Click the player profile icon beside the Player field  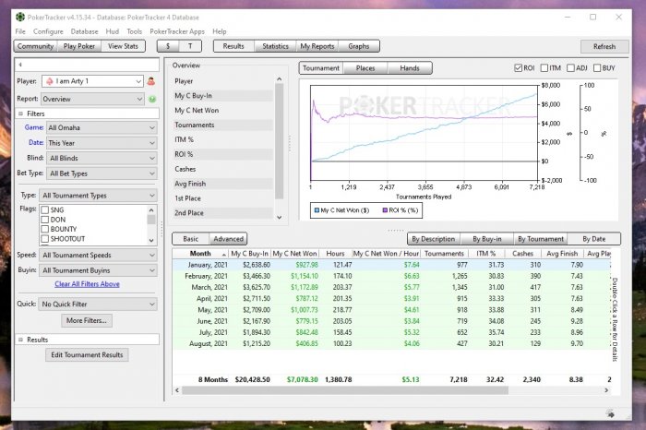click(x=151, y=81)
